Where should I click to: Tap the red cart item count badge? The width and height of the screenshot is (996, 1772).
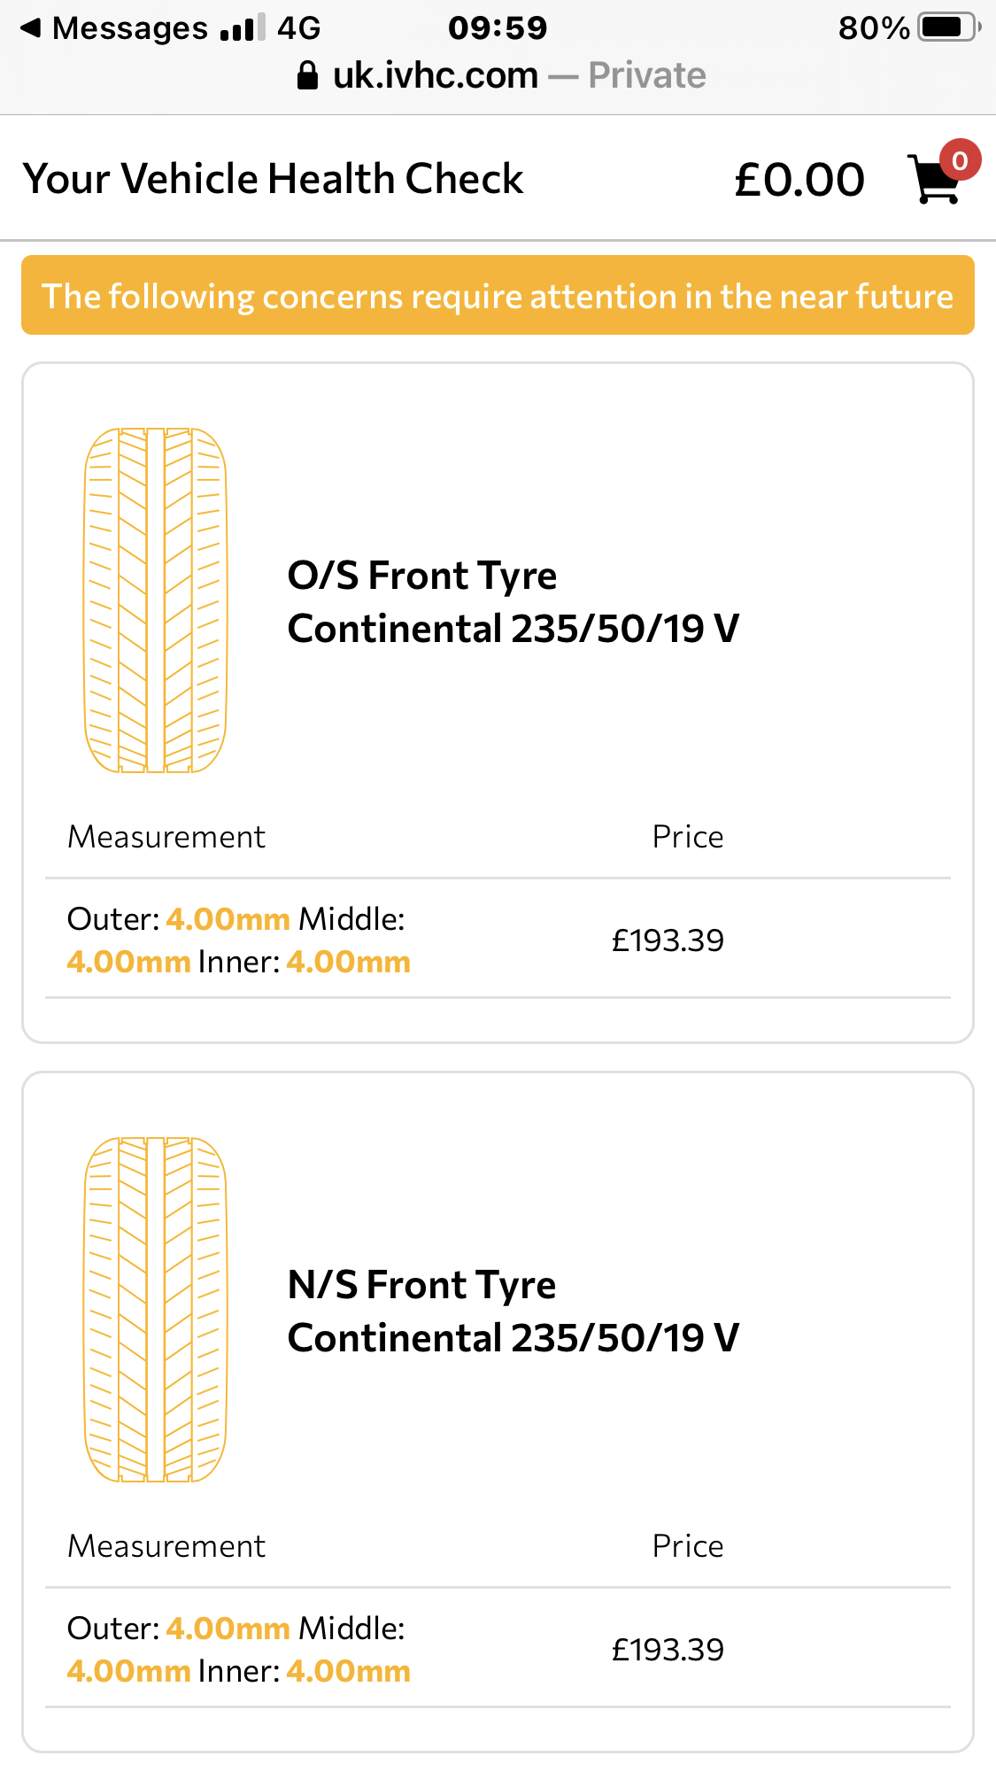960,160
